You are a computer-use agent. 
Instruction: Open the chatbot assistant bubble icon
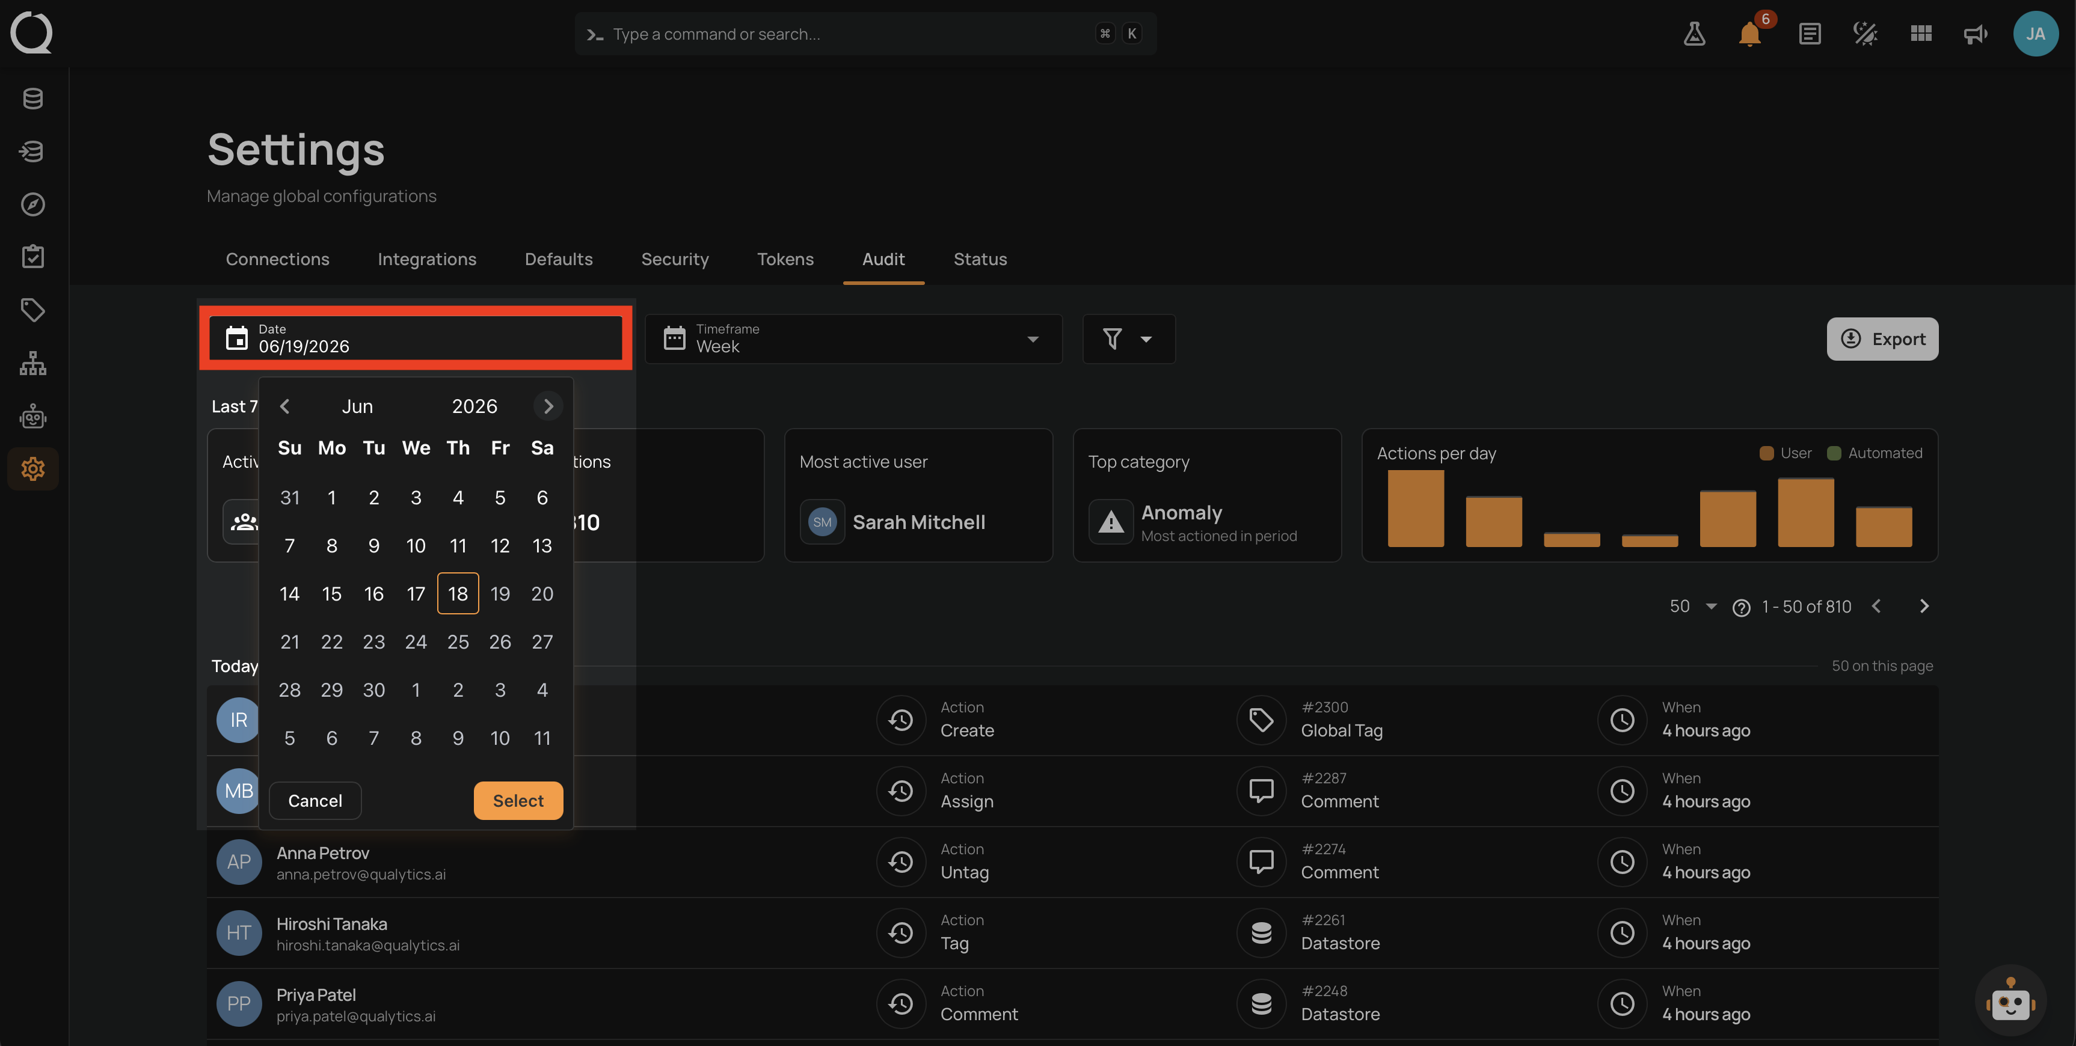pos(2010,1000)
